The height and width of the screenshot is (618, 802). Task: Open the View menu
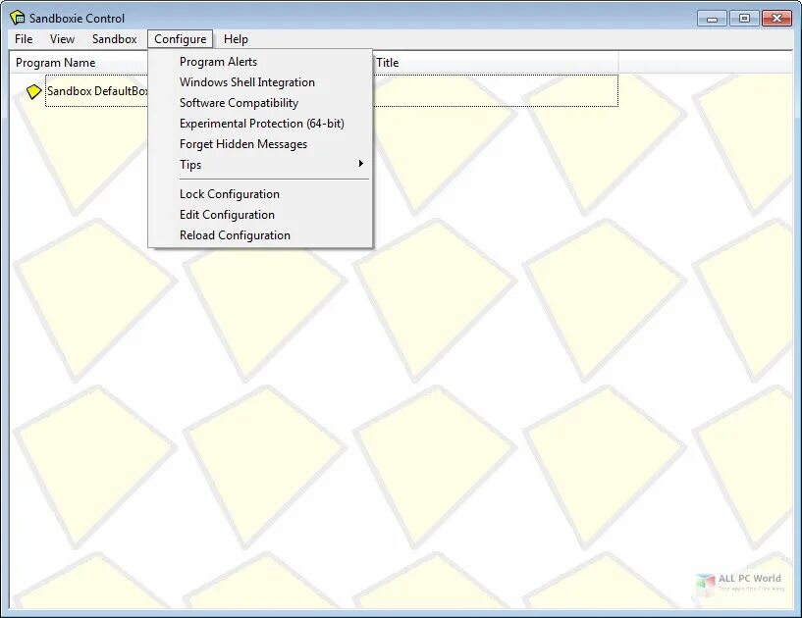pyautogui.click(x=62, y=39)
